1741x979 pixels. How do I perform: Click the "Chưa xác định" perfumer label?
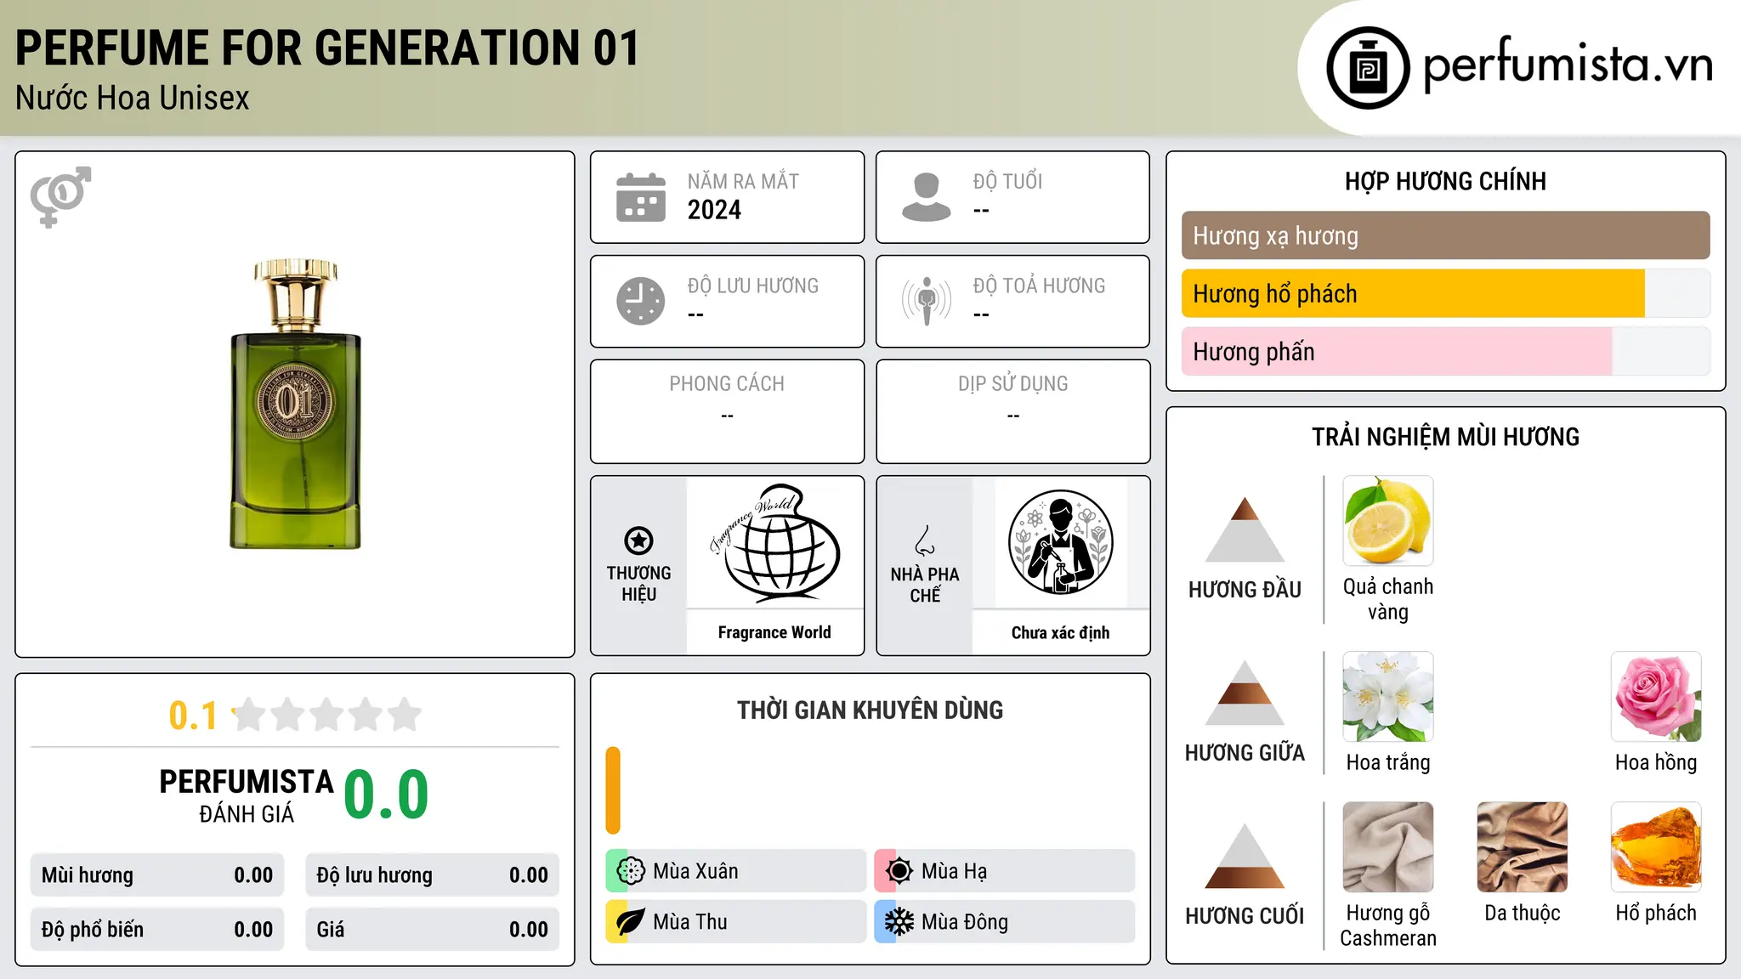(x=1060, y=632)
